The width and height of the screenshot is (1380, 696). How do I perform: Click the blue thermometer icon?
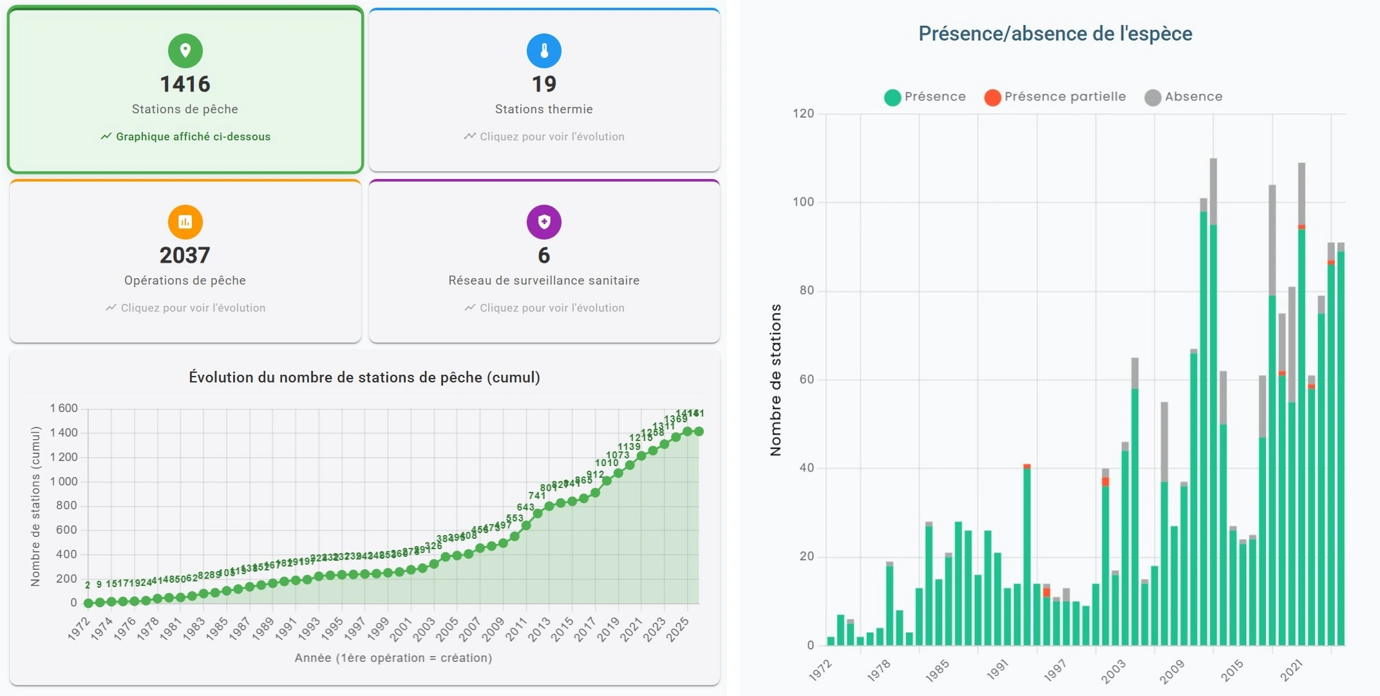pos(544,50)
